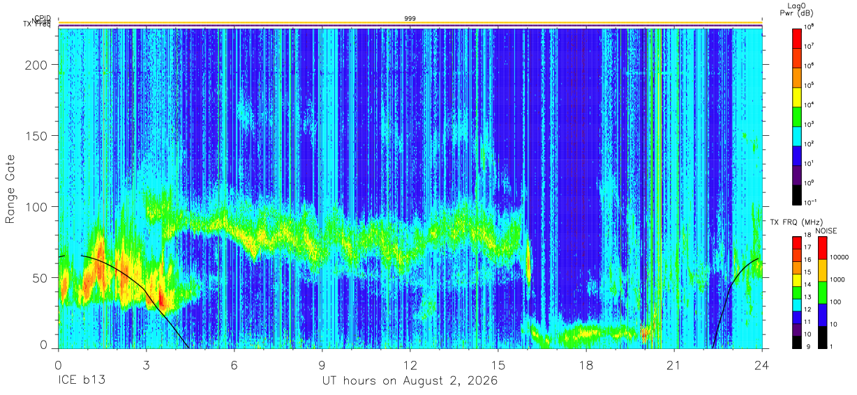Click the x-axis tick label '21'
This screenshot has width=857, height=395.
click(674, 364)
